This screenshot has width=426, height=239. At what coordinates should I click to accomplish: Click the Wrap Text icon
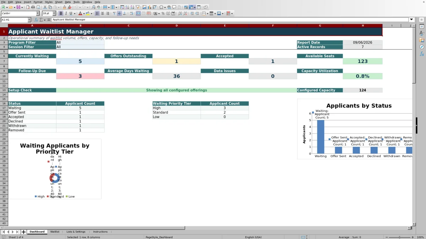point(132,13)
